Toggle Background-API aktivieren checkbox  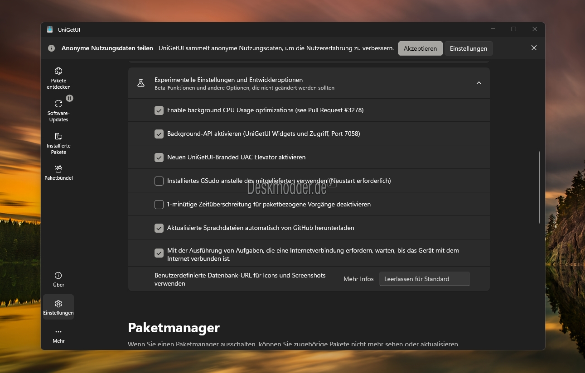point(159,134)
